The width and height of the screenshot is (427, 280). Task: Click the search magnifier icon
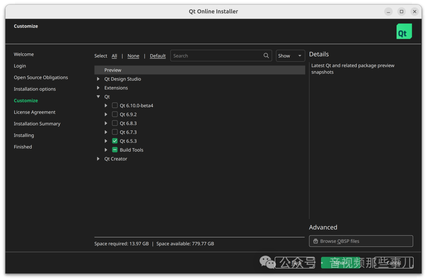[x=266, y=55]
